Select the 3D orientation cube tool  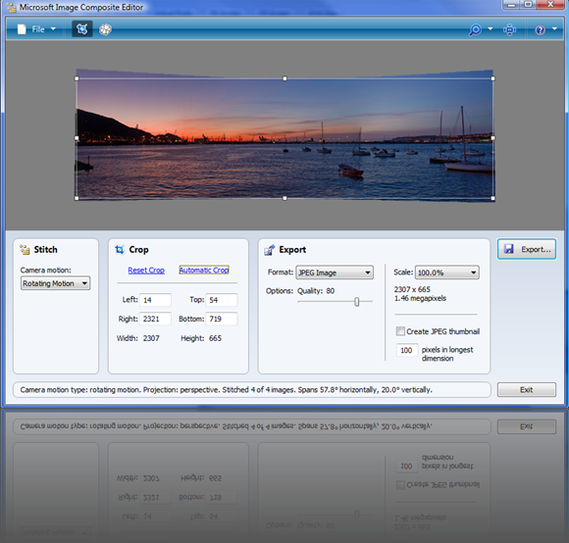[x=105, y=29]
